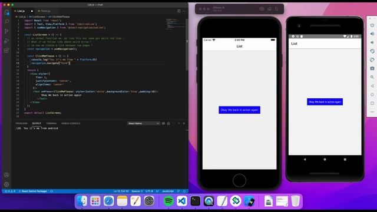This screenshot has height=212, width=377.
Task: Change indentation via Spaces: 2
Action: click(x=137, y=191)
